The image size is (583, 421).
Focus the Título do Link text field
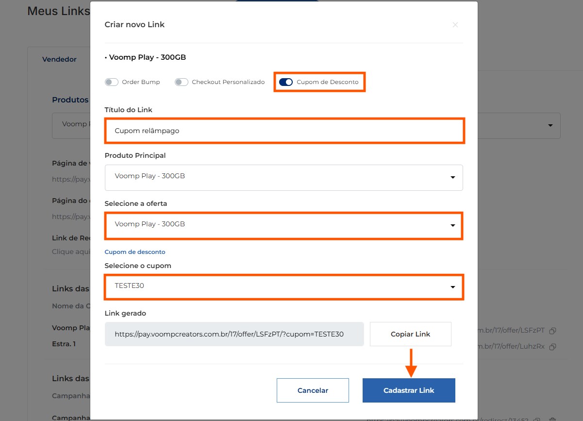[283, 131]
